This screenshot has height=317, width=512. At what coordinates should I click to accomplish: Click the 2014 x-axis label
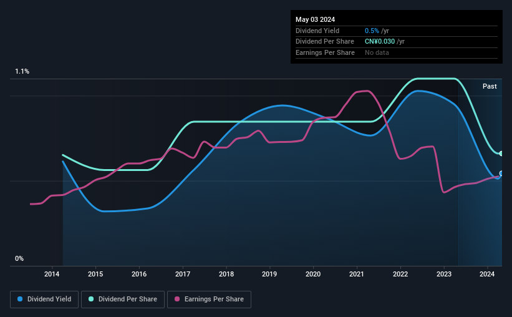(x=52, y=274)
